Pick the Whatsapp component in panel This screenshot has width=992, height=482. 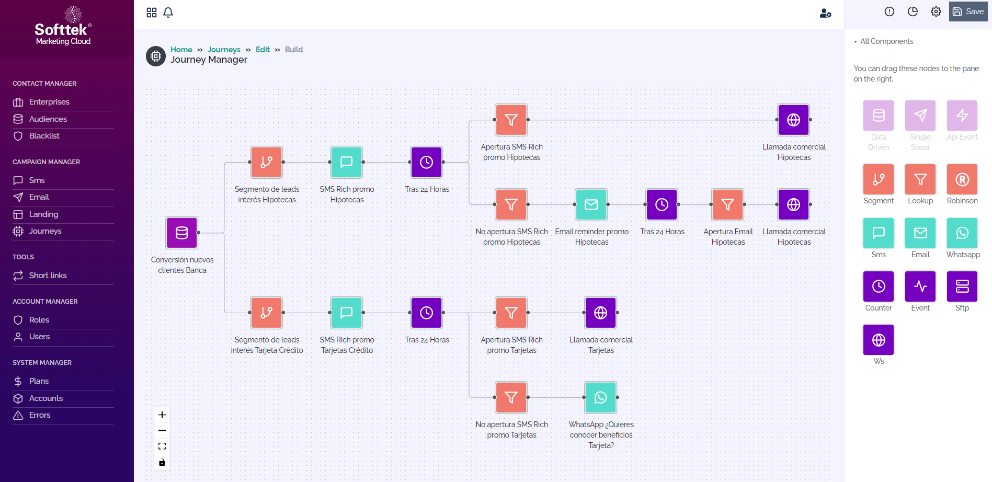click(x=962, y=233)
